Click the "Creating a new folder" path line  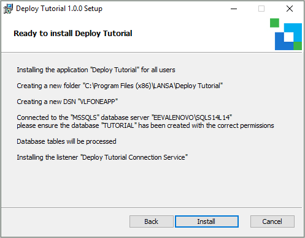click(x=120, y=86)
